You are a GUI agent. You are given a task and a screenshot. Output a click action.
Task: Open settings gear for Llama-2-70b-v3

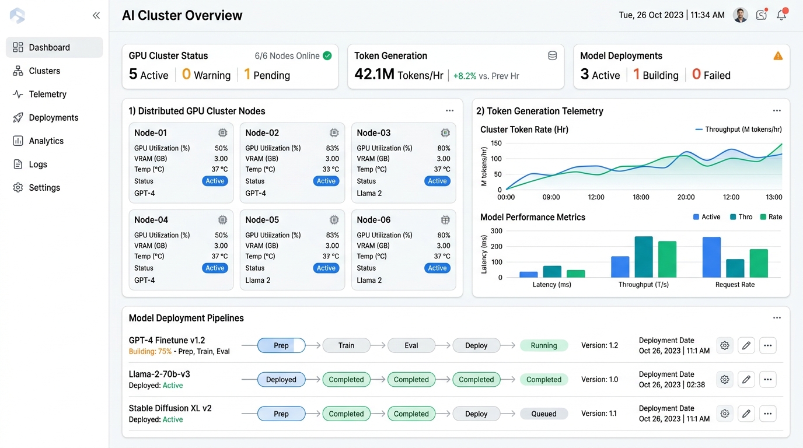pos(725,379)
